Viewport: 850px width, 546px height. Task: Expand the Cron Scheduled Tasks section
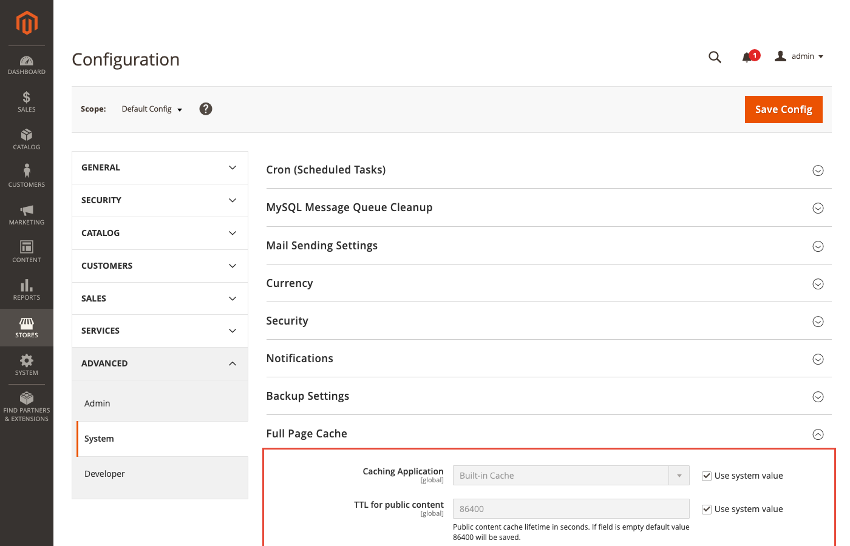[818, 170]
